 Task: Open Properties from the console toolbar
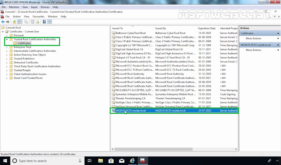point(33,22)
